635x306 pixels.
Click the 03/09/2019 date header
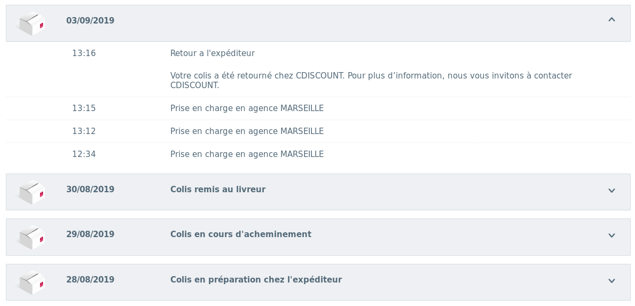90,21
